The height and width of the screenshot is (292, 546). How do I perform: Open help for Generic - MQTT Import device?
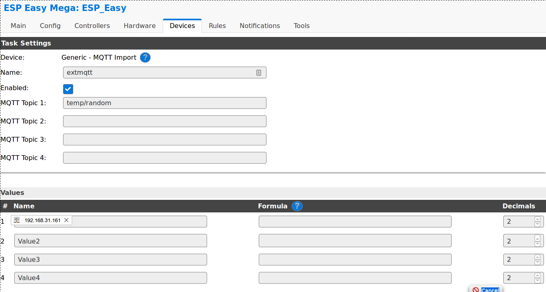[145, 58]
